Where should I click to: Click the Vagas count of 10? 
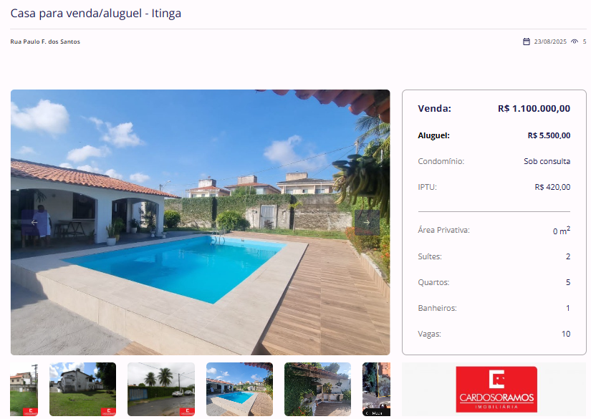[x=566, y=334]
